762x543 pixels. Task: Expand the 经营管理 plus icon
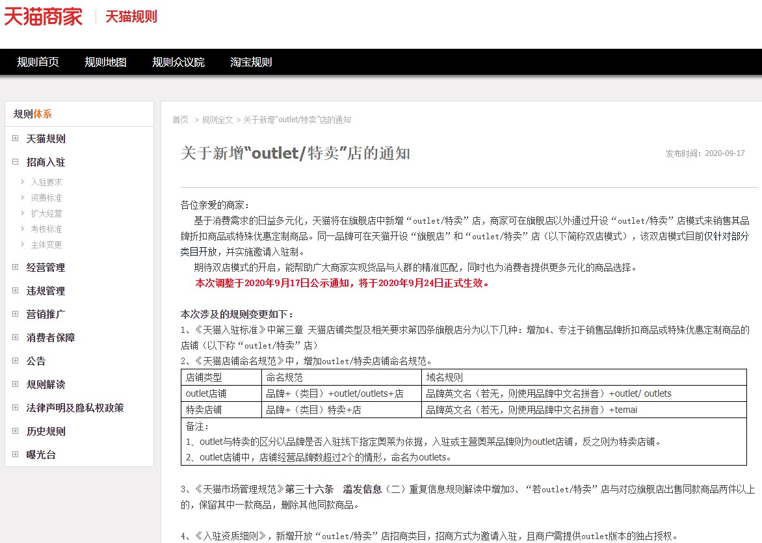tap(15, 267)
